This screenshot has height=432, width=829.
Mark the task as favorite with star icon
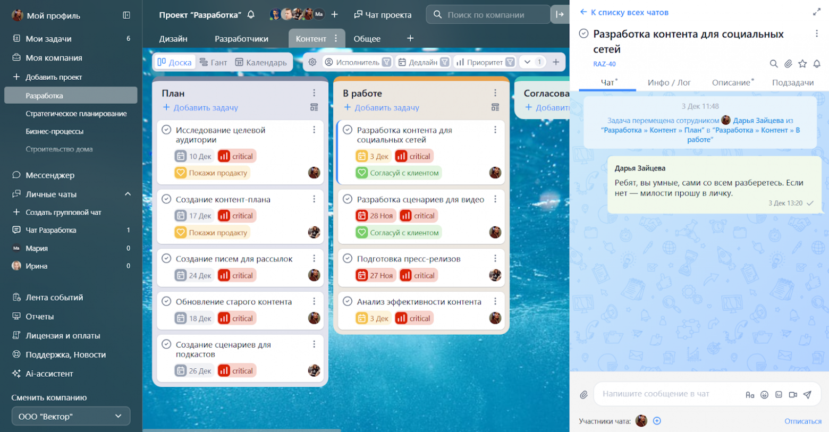pos(802,64)
